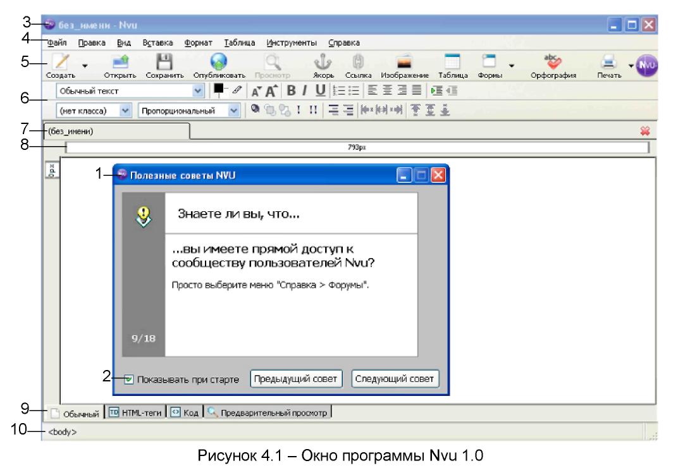Screen dimensions: 678x475
Task: Apply underline with the U icon
Action: point(320,90)
